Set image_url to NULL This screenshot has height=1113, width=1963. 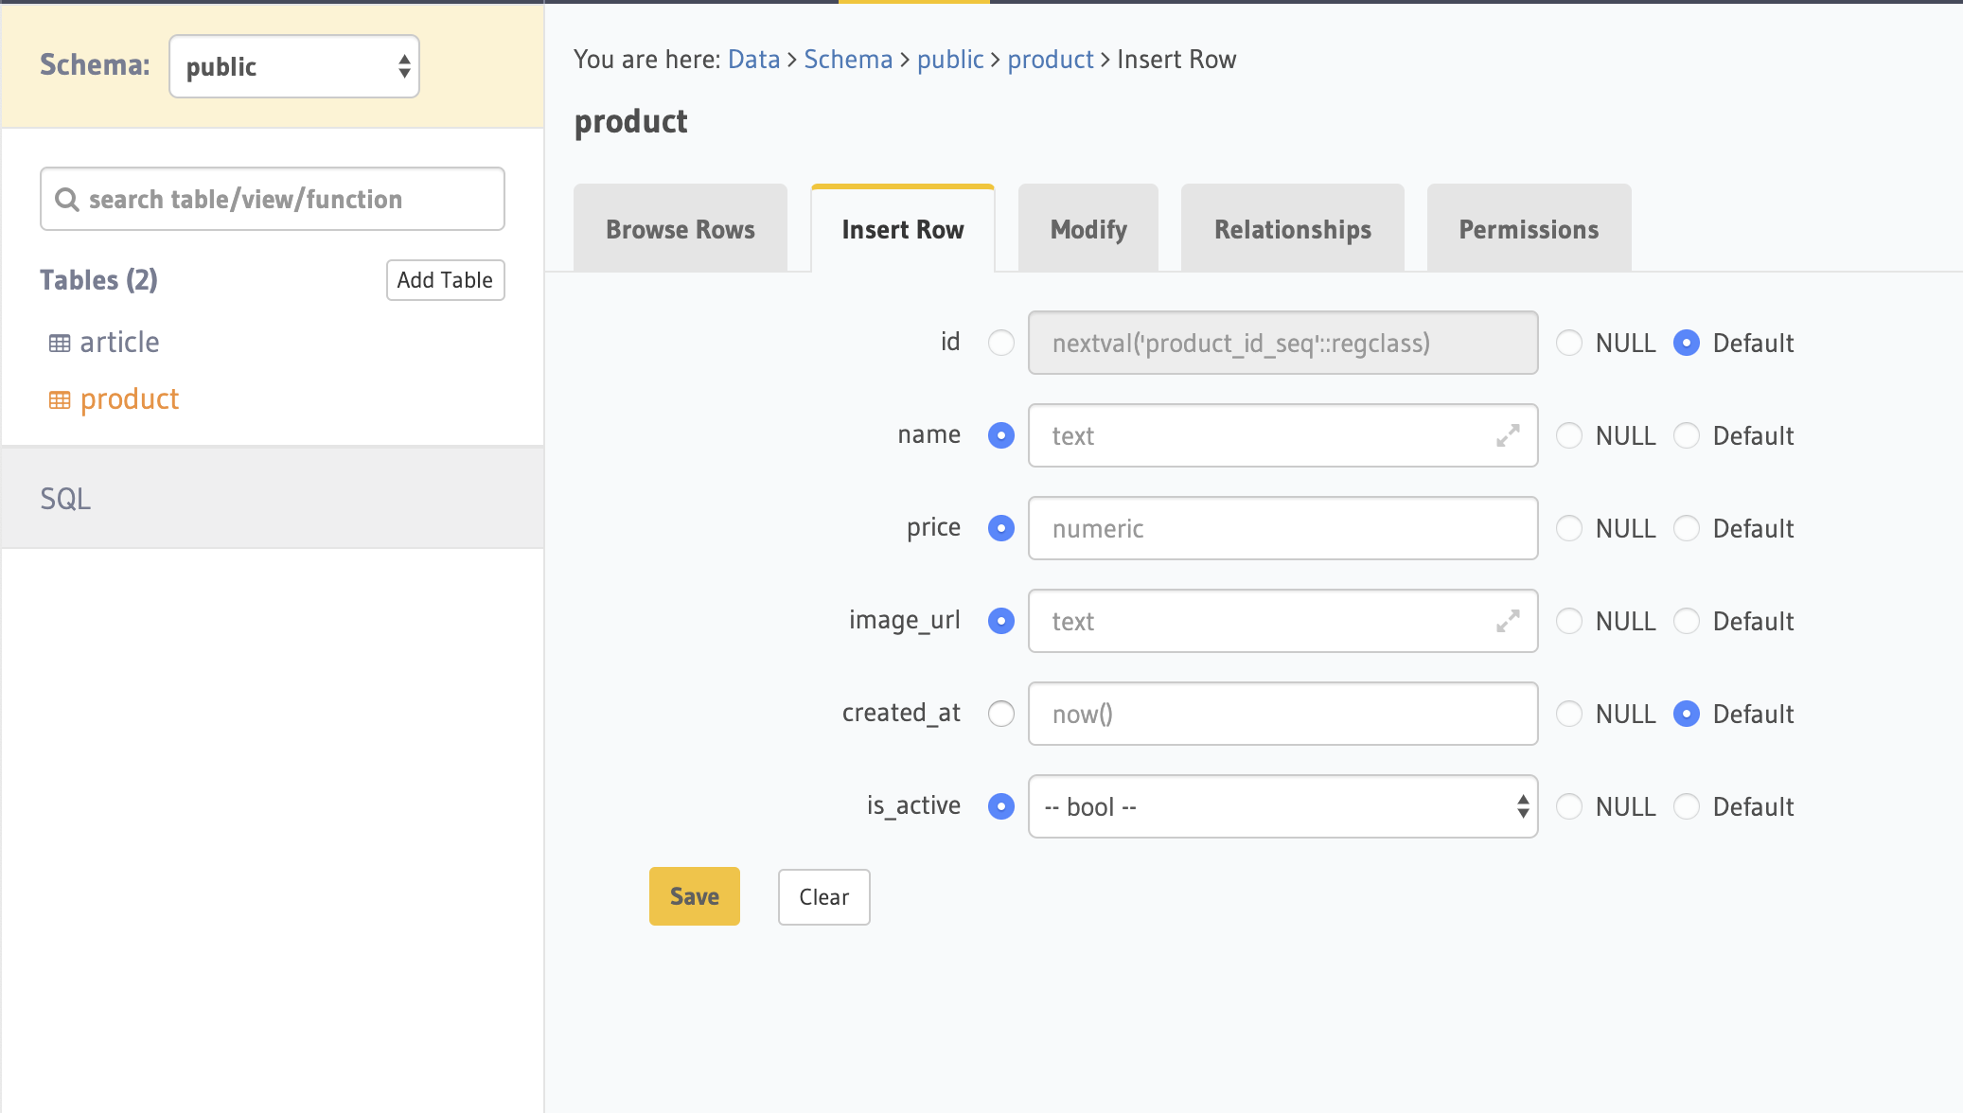click(x=1569, y=621)
